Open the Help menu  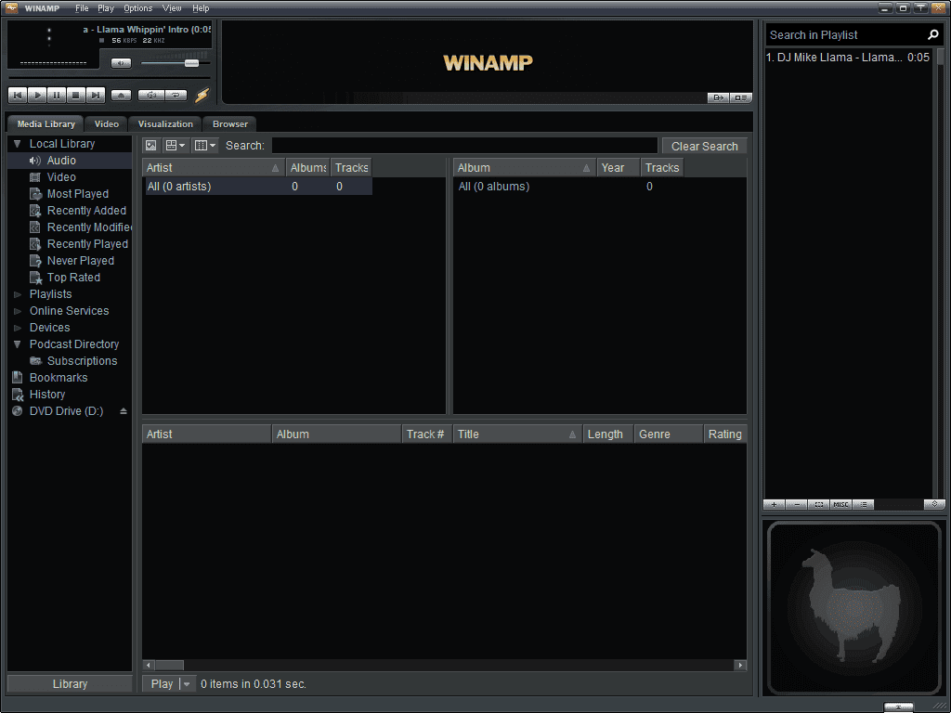click(x=201, y=8)
